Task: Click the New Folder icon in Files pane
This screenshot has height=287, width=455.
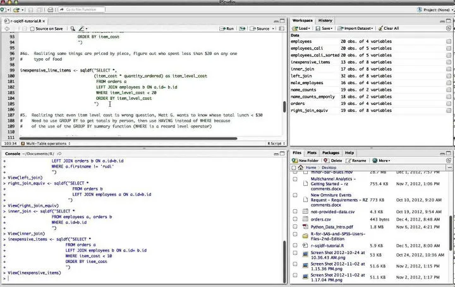Action: pos(295,160)
